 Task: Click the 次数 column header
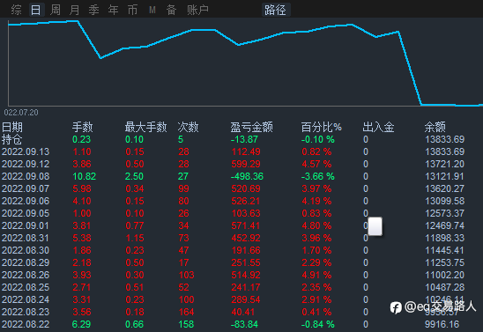click(x=189, y=127)
